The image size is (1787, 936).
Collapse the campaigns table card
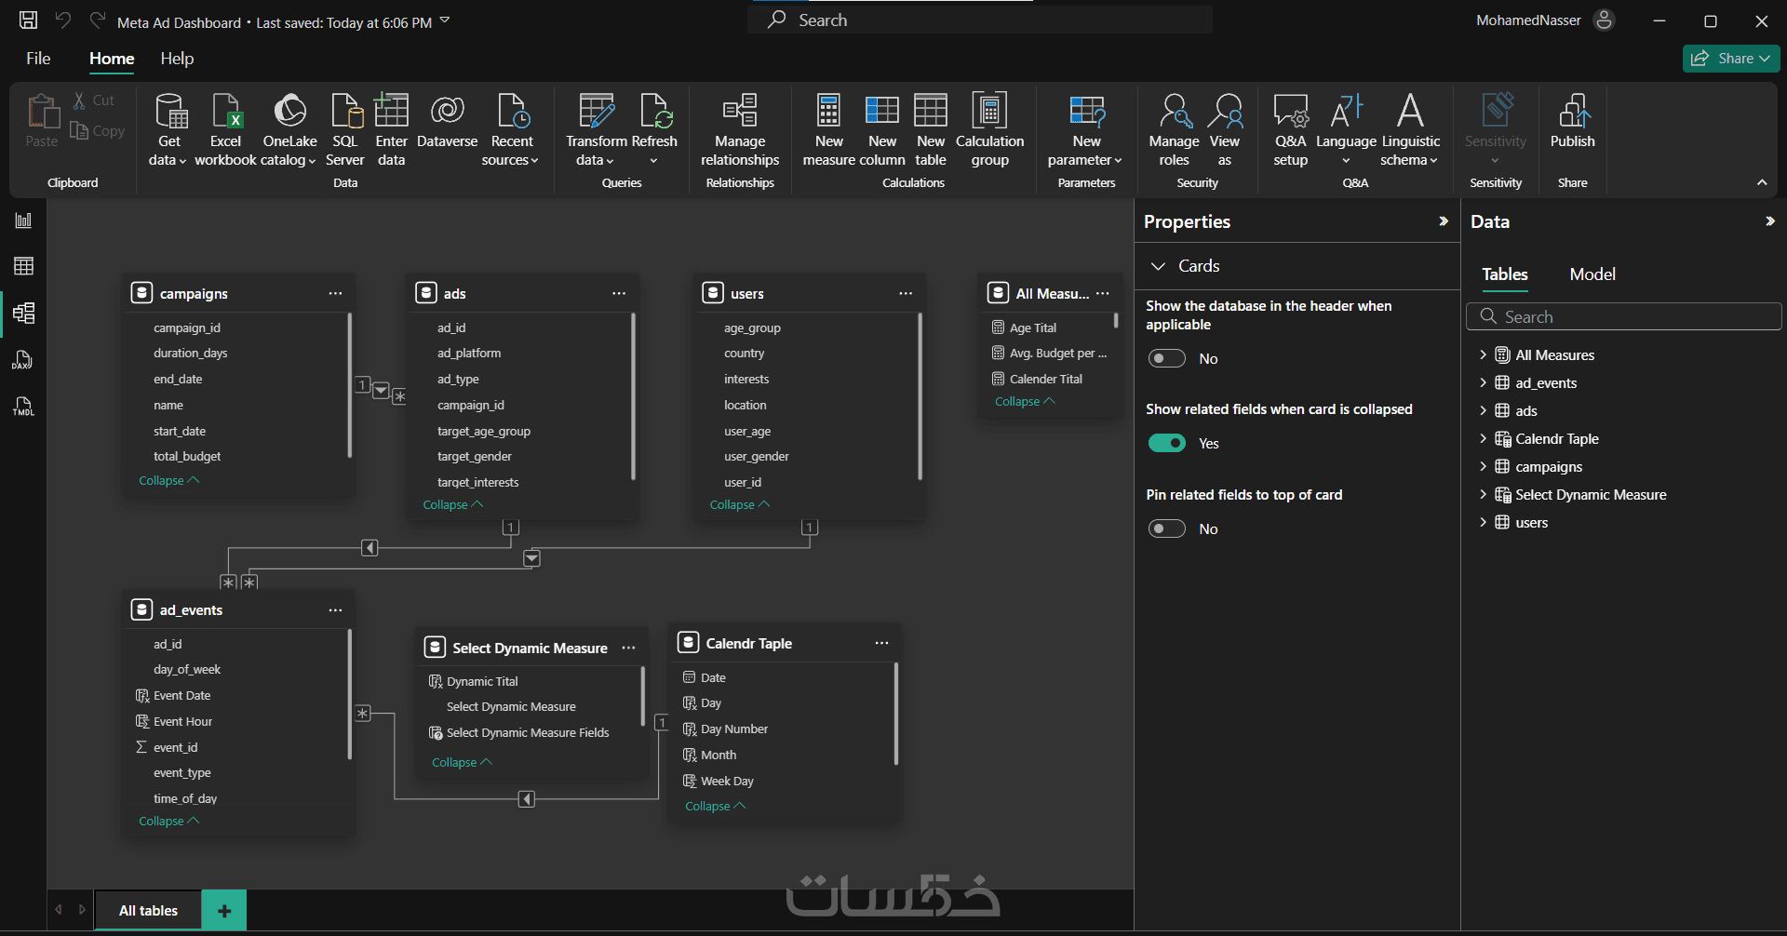pos(168,481)
